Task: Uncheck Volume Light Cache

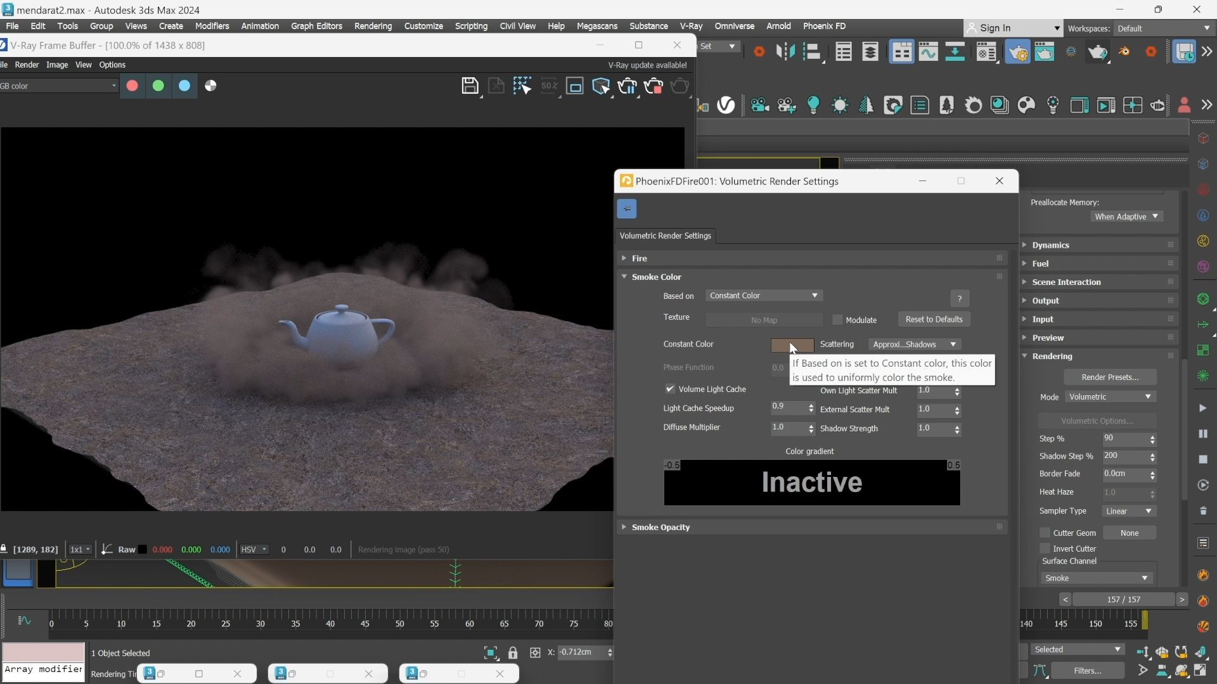Action: click(x=669, y=389)
